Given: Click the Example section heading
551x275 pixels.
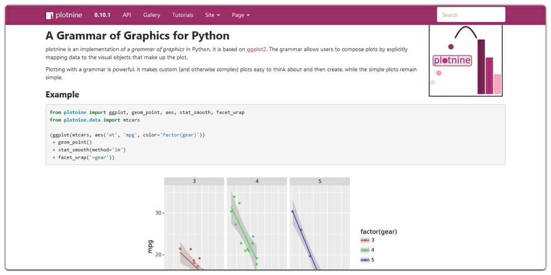Looking at the screenshot, I should (62, 95).
